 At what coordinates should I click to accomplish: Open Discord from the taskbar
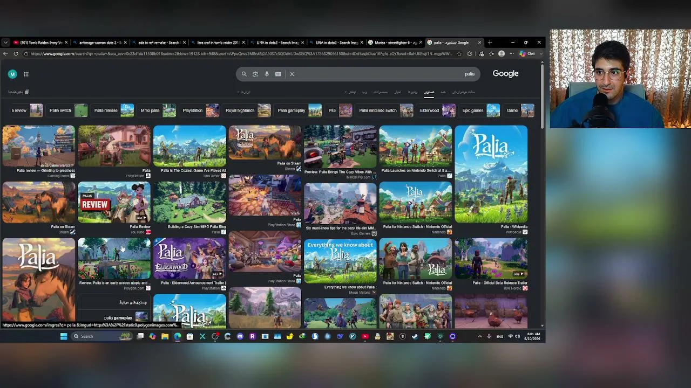pos(240,336)
